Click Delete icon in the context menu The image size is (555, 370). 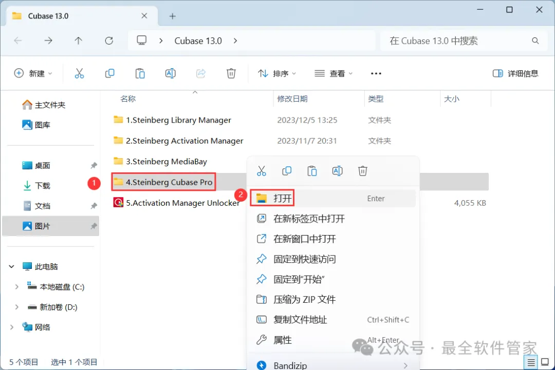(363, 171)
